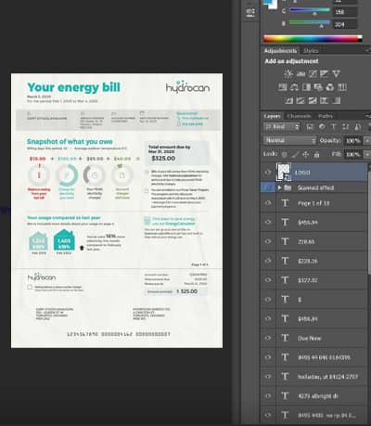Click the Opacity value field
This screenshot has width=371, height=426.
[x=353, y=141]
